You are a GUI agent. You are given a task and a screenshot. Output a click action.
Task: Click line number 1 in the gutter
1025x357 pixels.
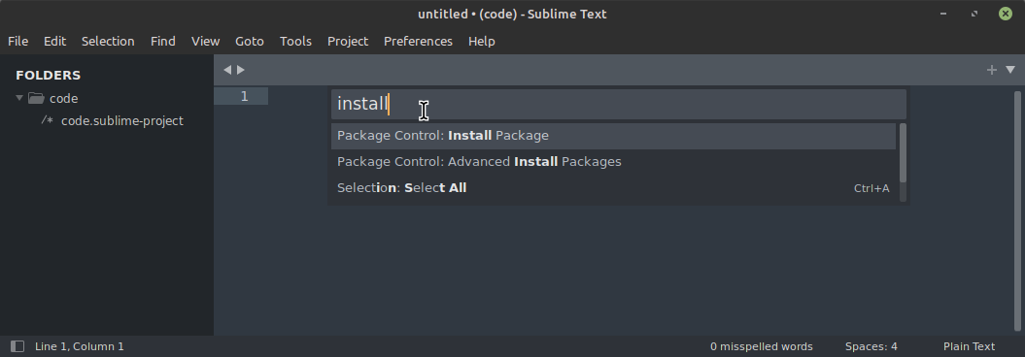(244, 97)
